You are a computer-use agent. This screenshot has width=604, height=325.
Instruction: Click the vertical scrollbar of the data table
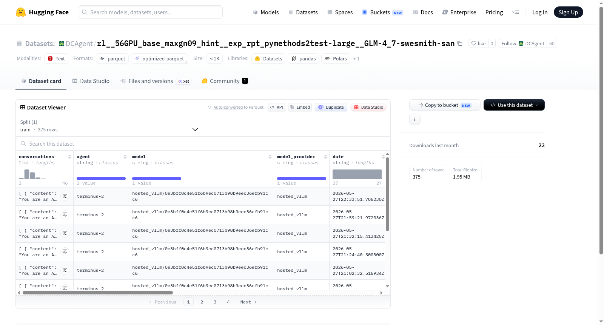click(387, 194)
